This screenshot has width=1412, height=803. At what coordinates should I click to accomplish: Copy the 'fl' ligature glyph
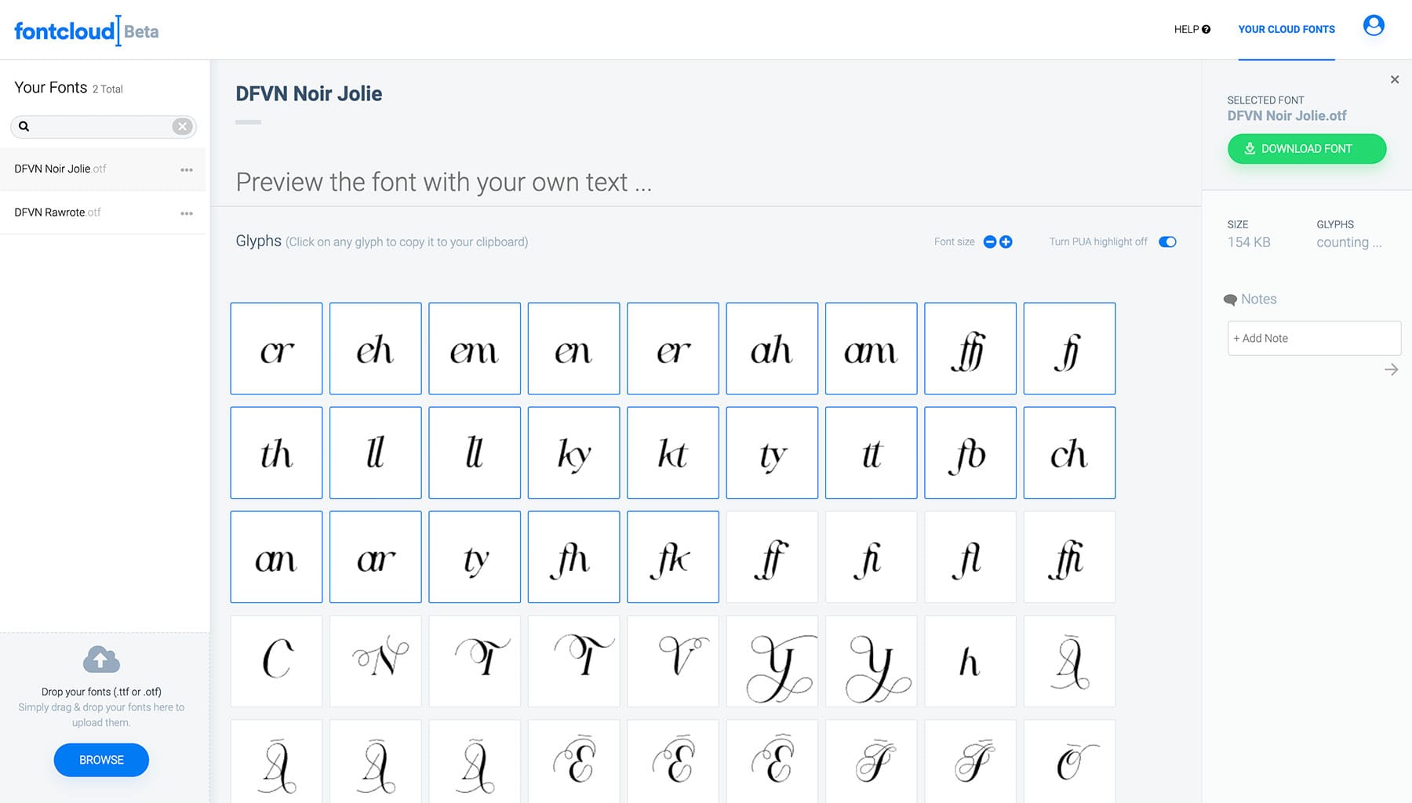click(x=970, y=557)
